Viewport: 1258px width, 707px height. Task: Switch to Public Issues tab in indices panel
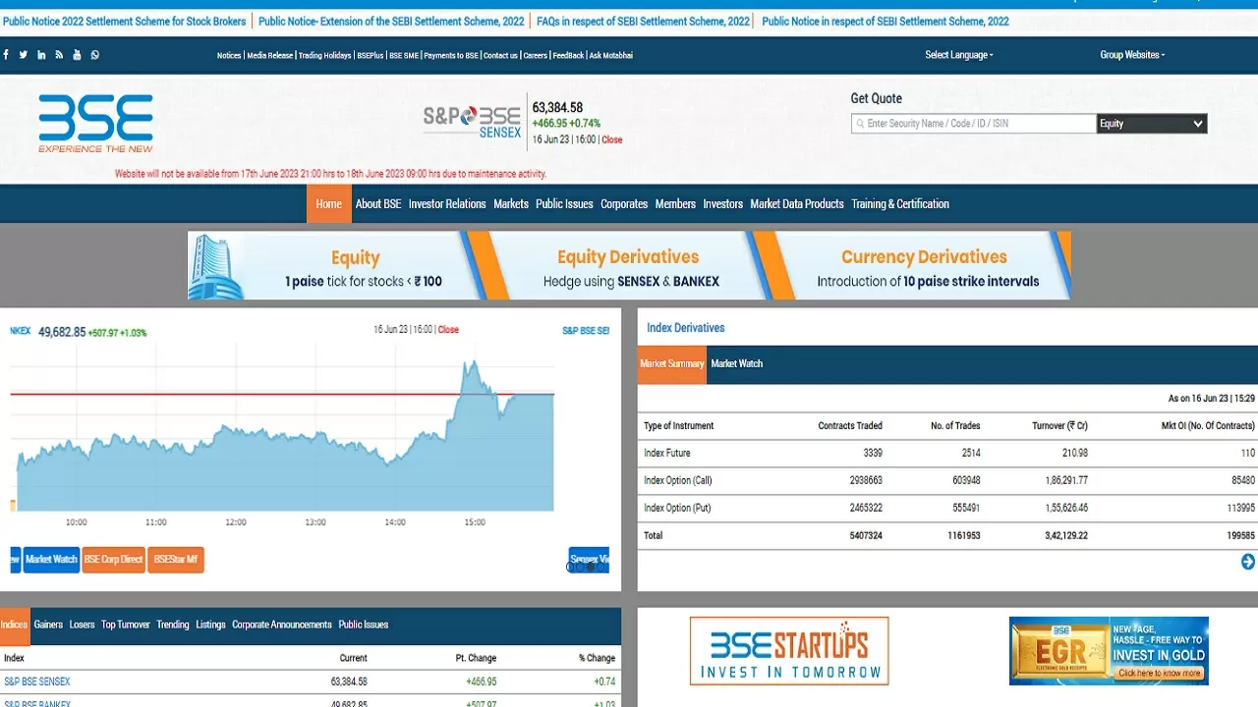[364, 625]
